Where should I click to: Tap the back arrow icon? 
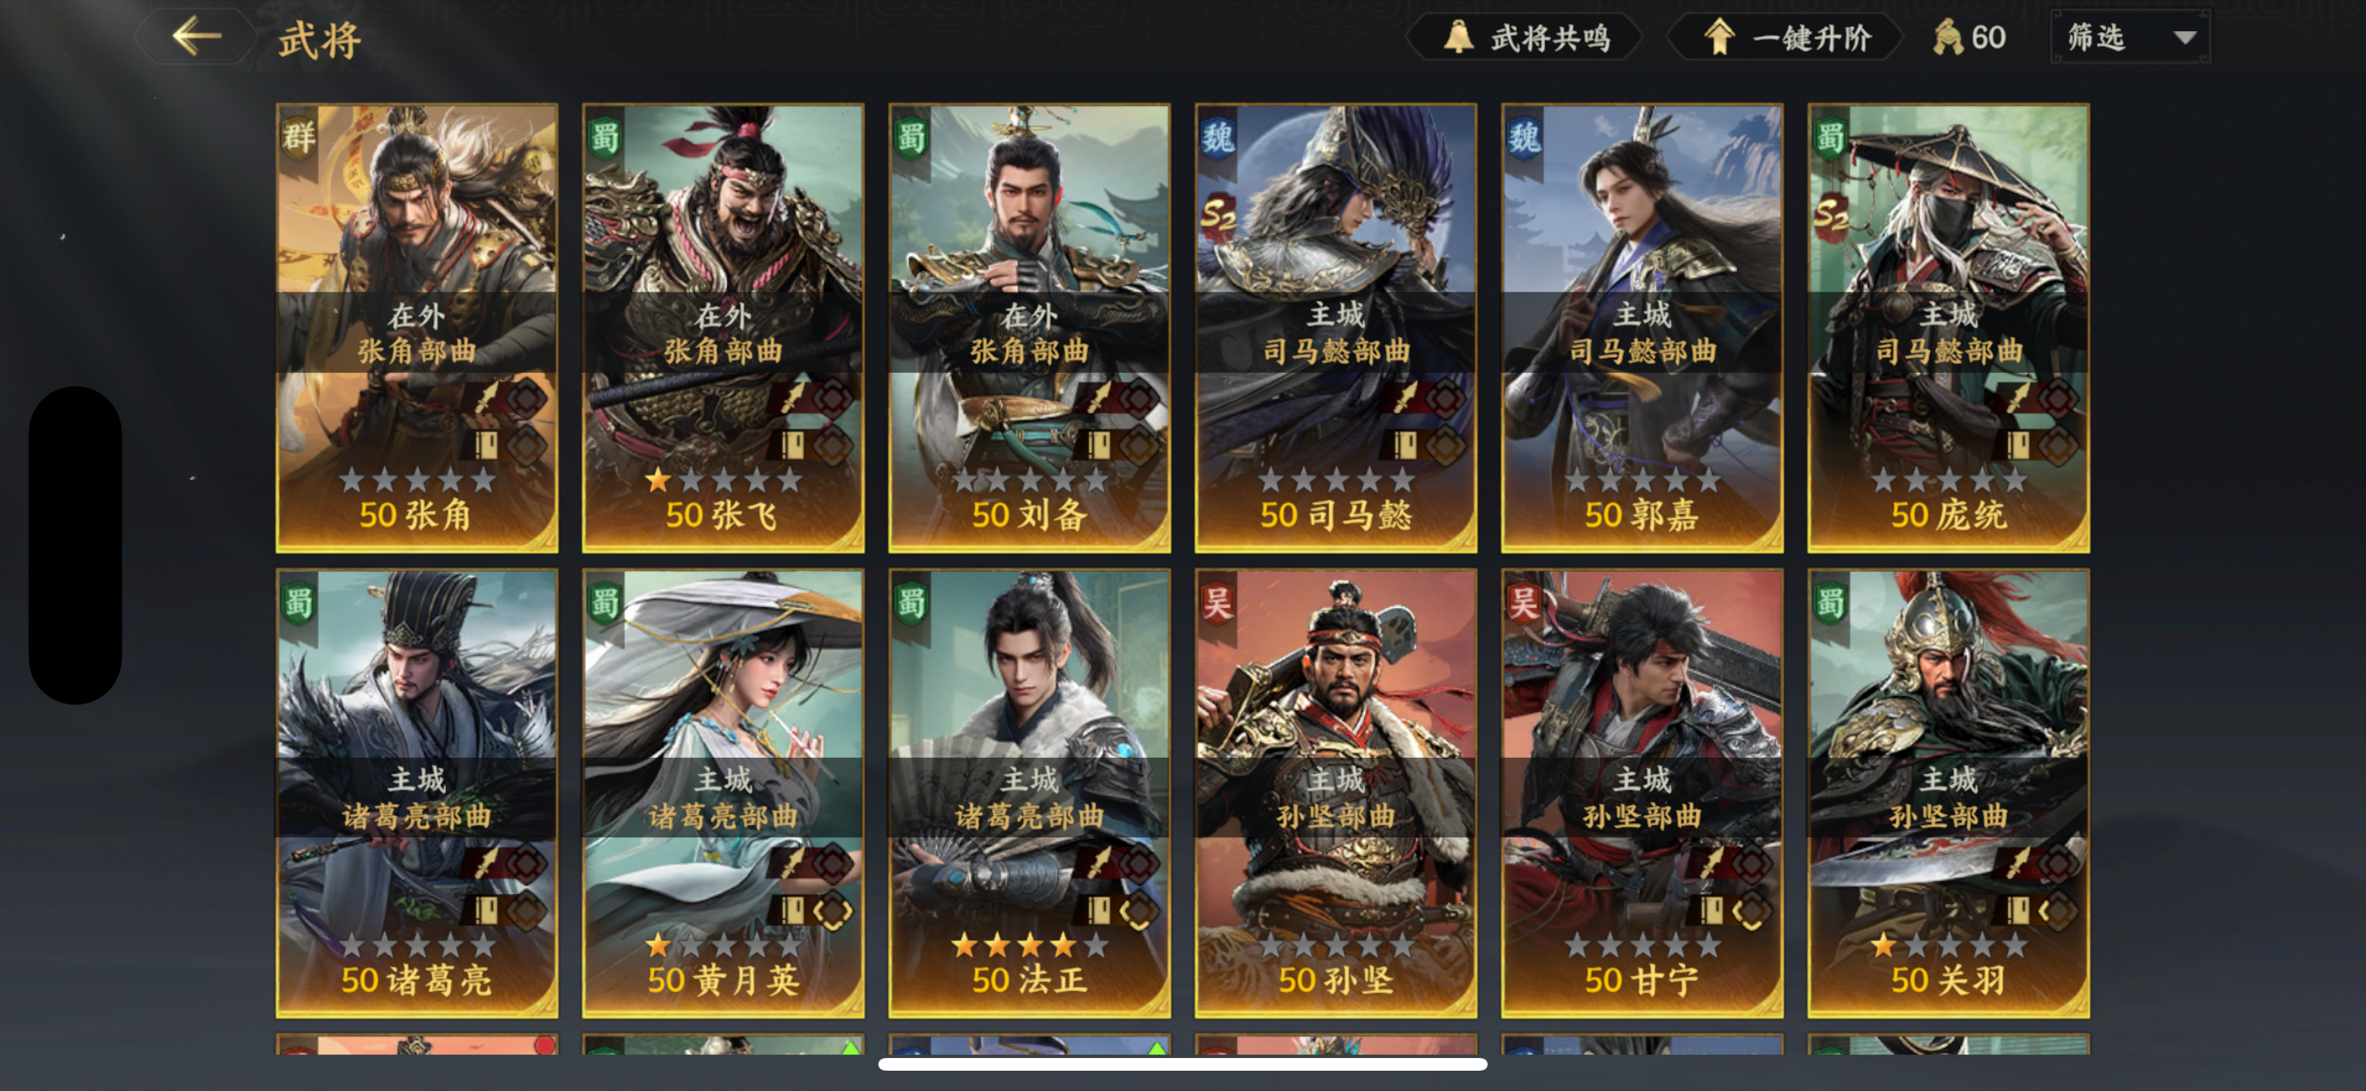pos(196,36)
